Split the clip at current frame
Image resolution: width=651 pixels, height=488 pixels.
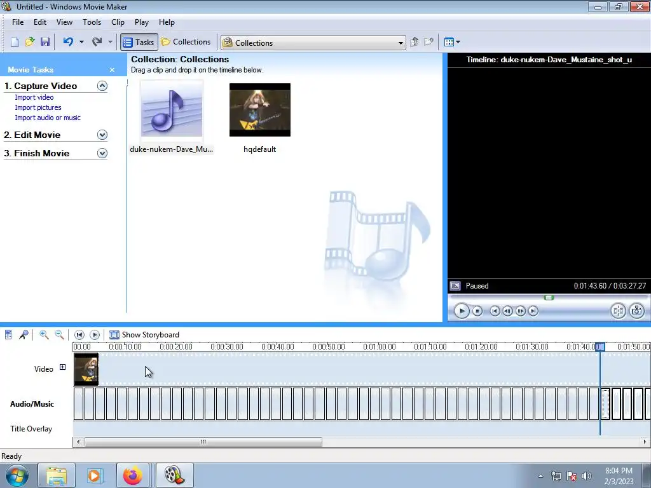click(618, 311)
